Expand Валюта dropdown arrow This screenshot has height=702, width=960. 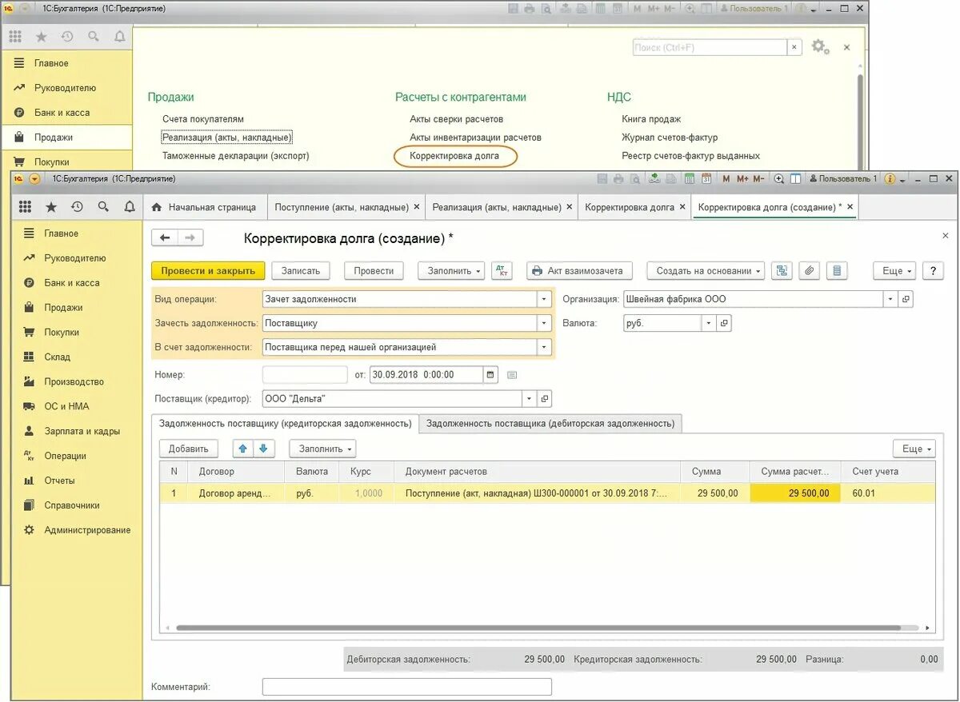709,323
